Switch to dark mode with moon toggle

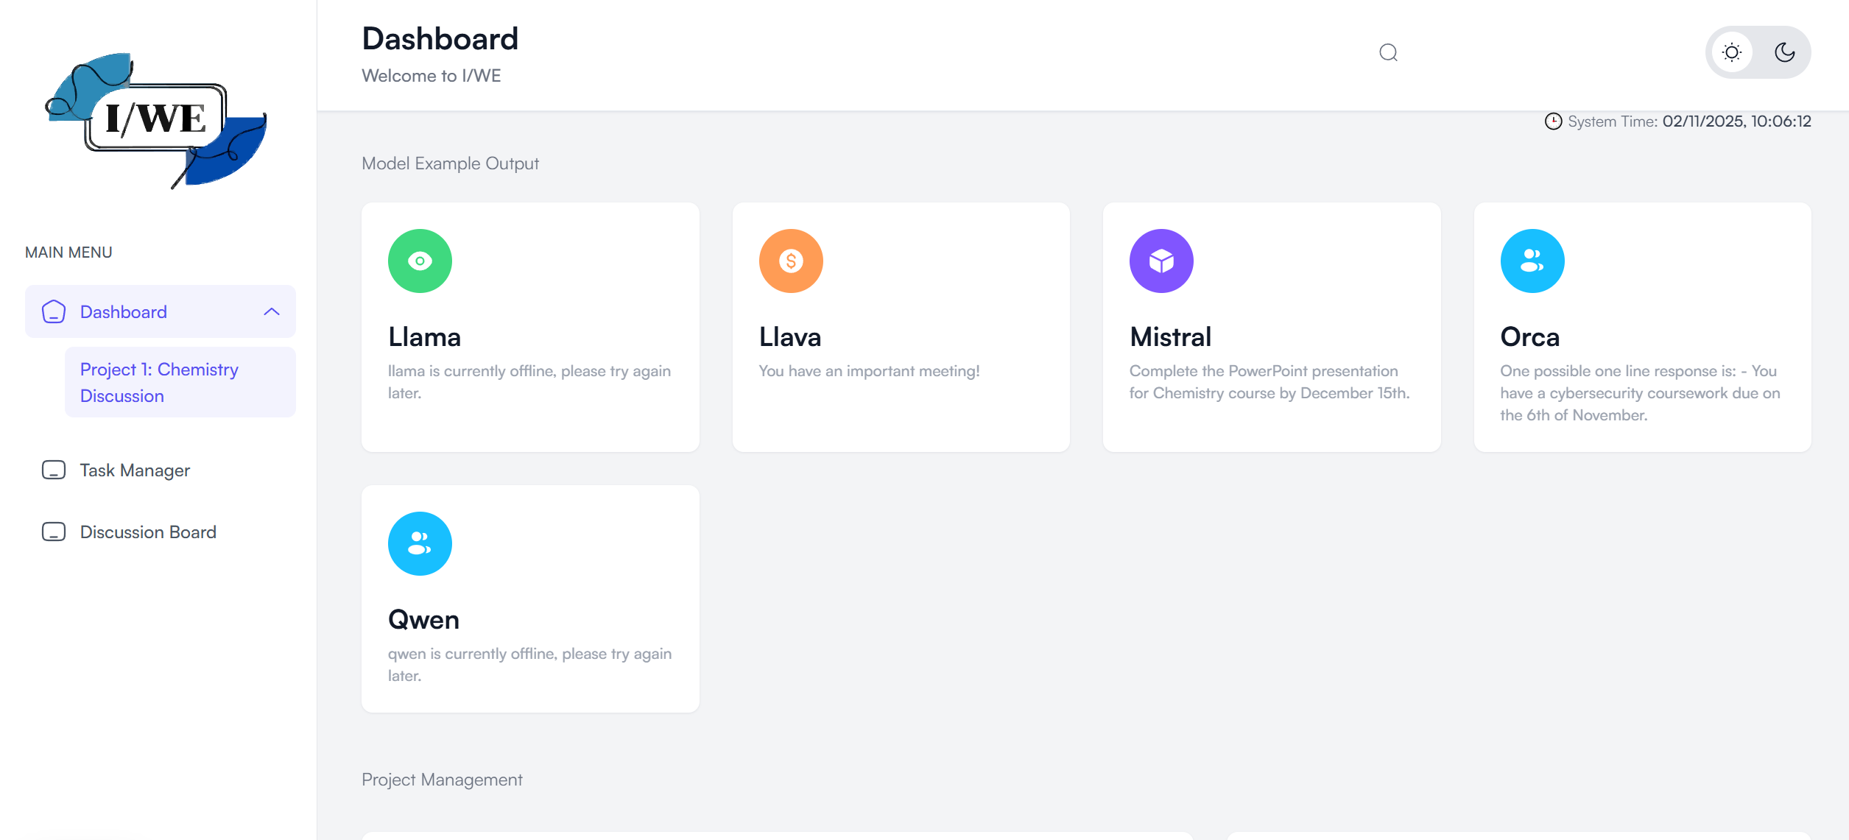1784,52
